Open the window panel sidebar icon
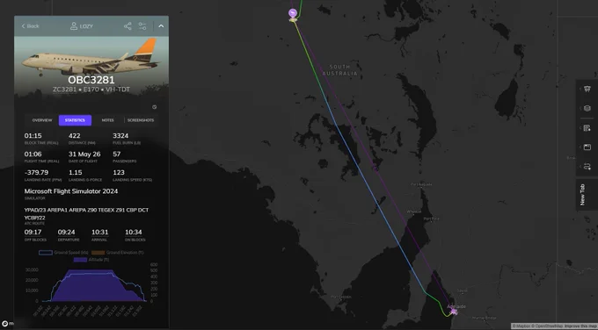598x330 pixels. [587, 147]
